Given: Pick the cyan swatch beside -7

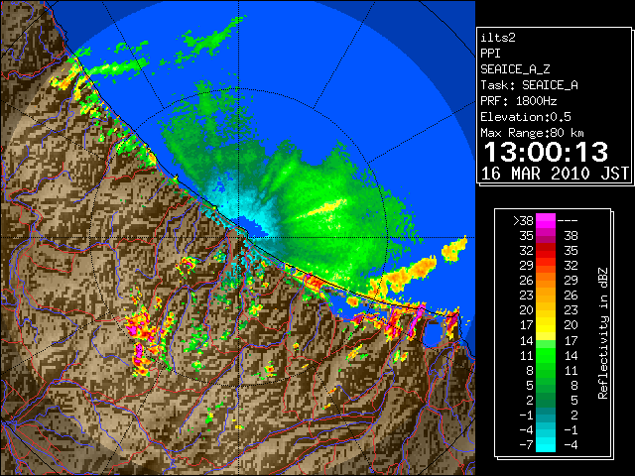Looking at the screenshot, I should [546, 445].
